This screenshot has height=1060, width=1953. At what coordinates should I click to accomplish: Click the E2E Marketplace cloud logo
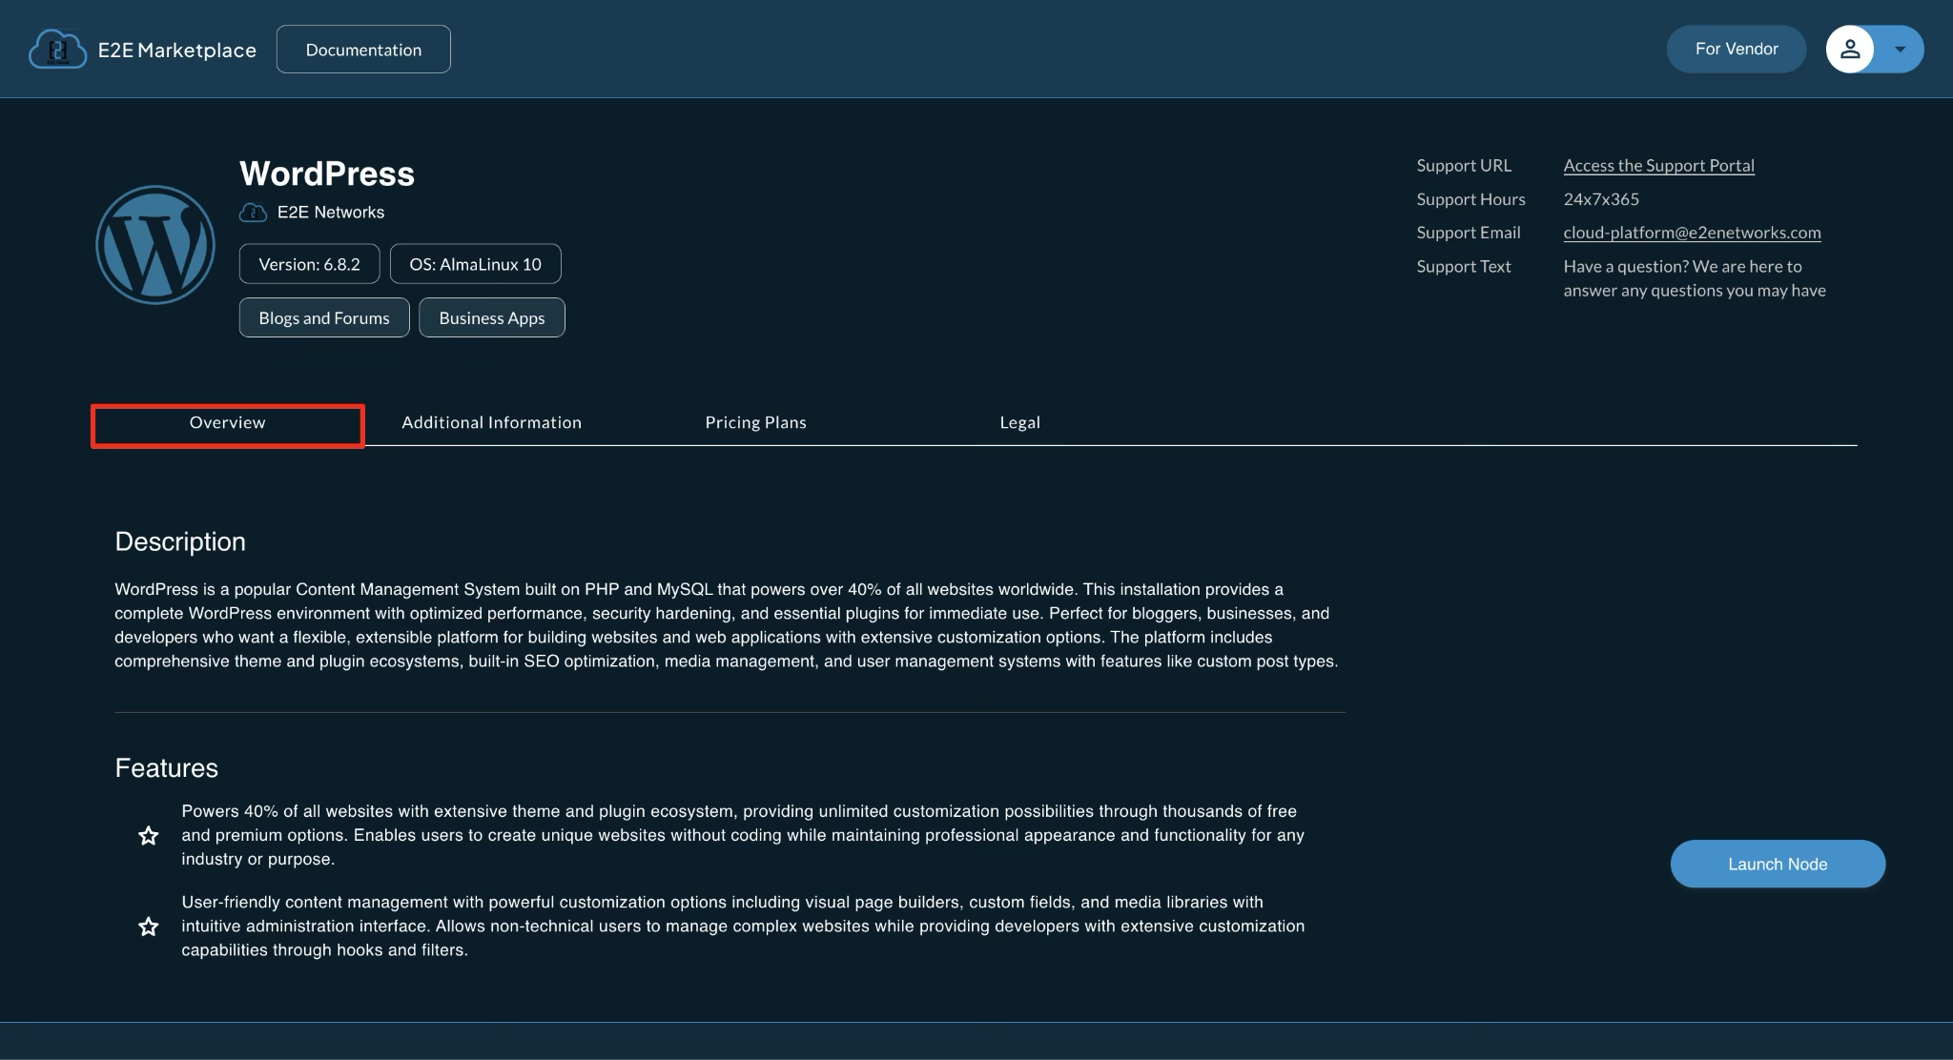click(57, 49)
